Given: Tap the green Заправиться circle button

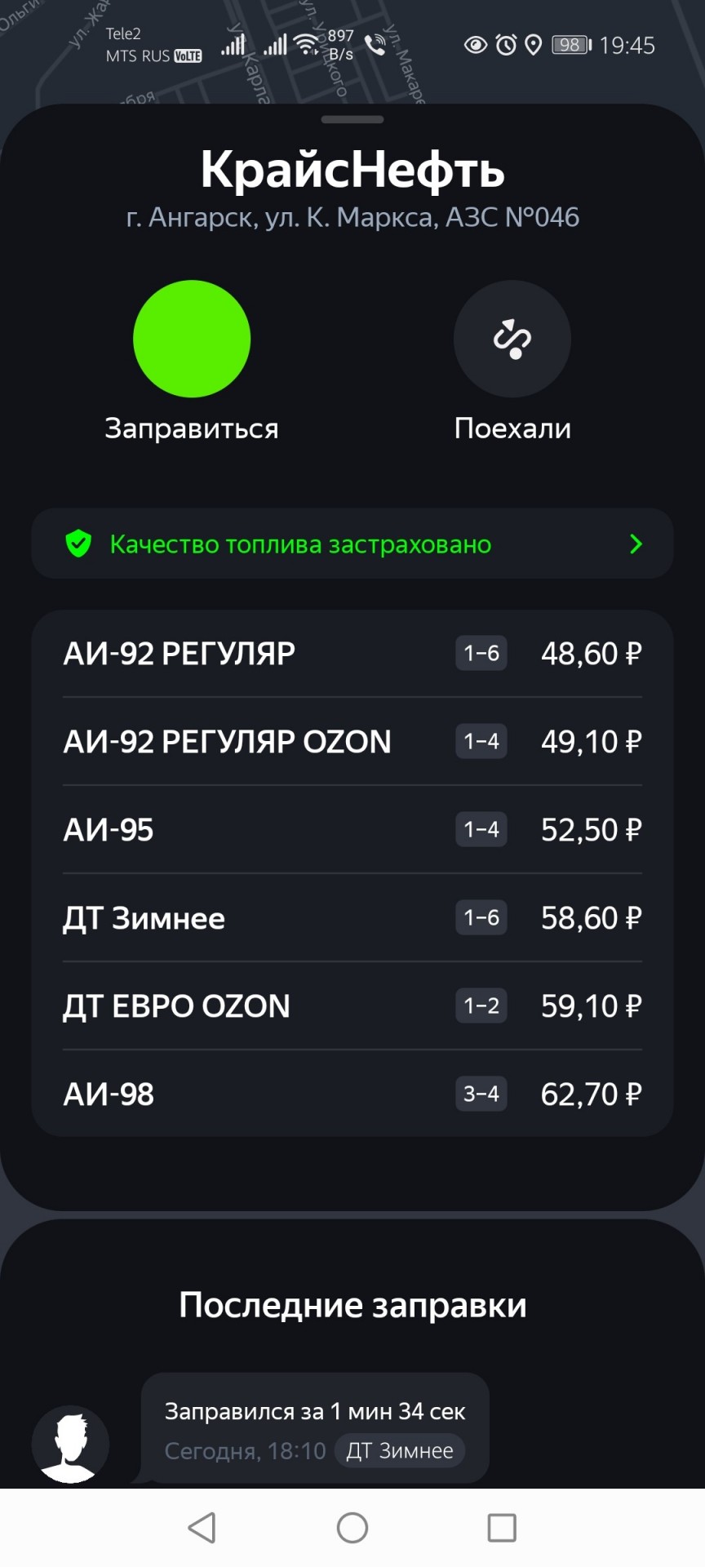Looking at the screenshot, I should (x=192, y=339).
